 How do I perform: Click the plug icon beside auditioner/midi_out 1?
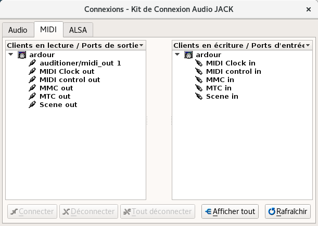(x=32, y=63)
